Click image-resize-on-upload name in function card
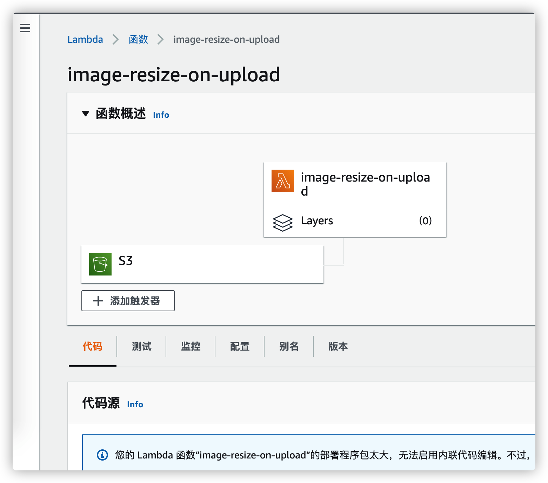Image resolution: width=548 pixels, height=483 pixels. [366, 184]
